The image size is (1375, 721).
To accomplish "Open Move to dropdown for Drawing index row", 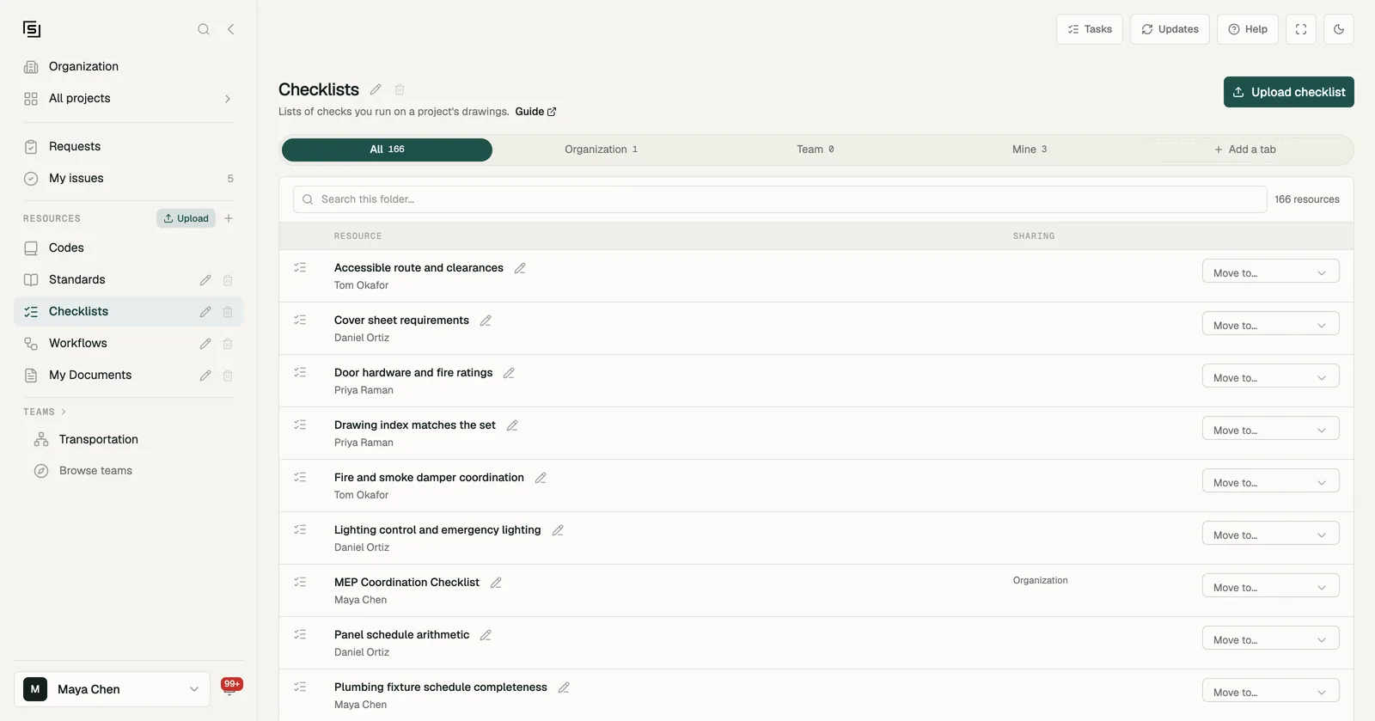I will pos(1270,430).
